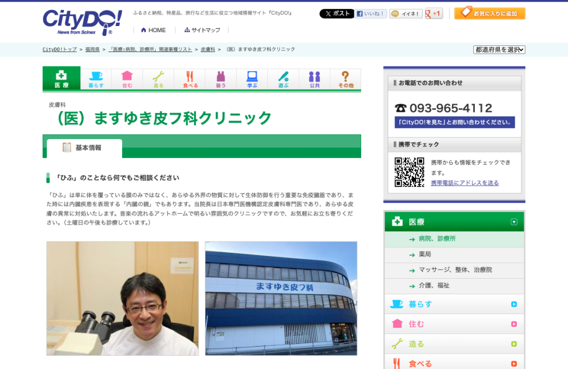This screenshot has width=568, height=369.
Task: Select the 装う clothing icon tab
Action: [x=221, y=79]
